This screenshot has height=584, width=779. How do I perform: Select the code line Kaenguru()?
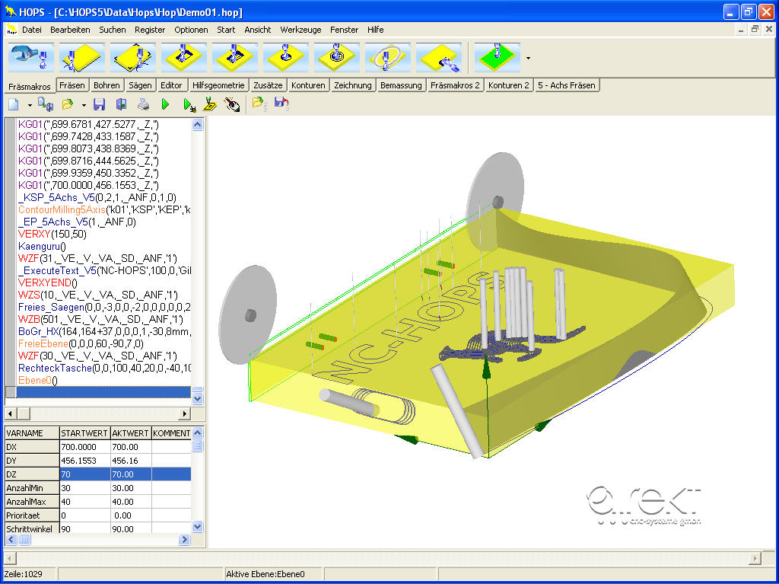[x=43, y=246]
